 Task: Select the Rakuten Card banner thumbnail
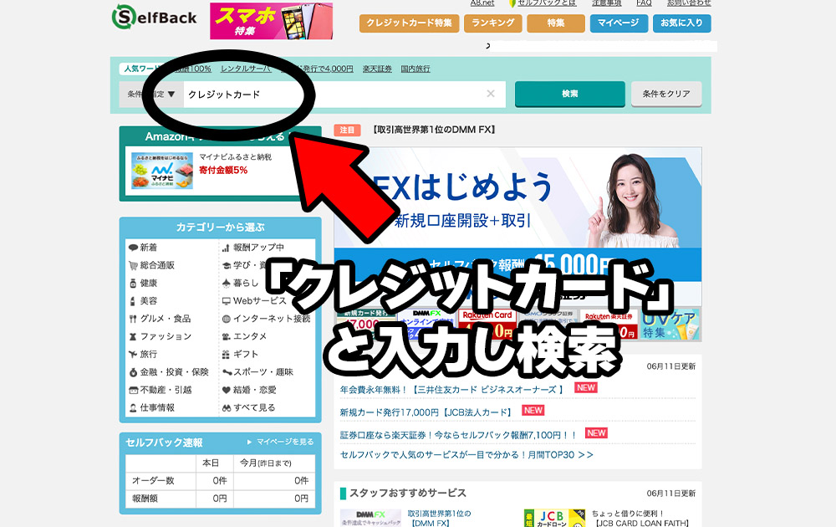coord(487,325)
